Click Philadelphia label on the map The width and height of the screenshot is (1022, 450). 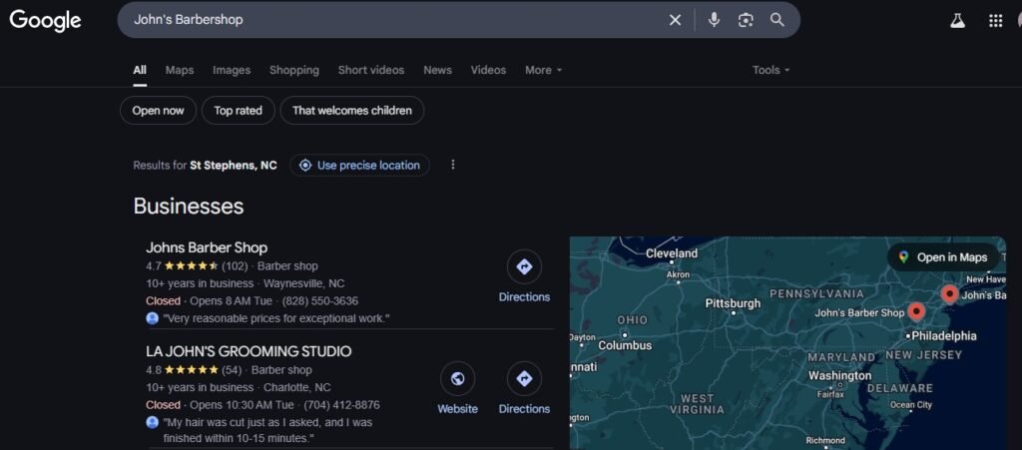point(944,336)
